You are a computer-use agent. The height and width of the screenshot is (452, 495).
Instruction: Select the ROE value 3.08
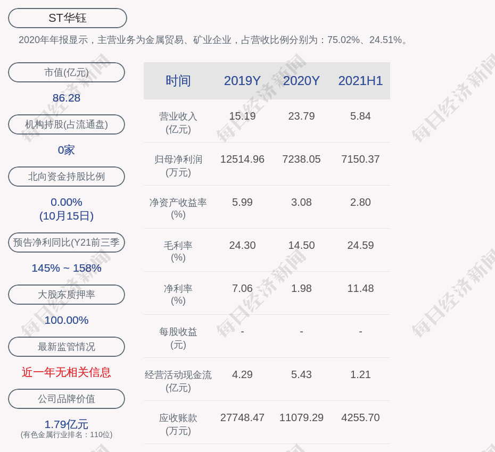pos(301,202)
